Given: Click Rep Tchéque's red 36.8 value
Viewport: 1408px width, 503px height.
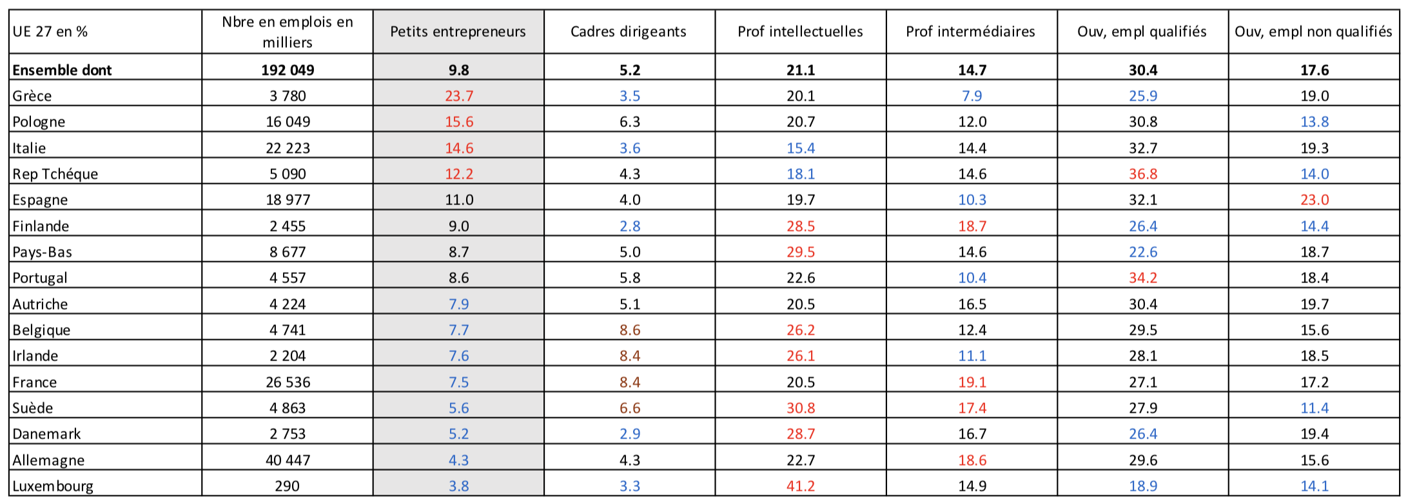Looking at the screenshot, I should pyautogui.click(x=1143, y=174).
